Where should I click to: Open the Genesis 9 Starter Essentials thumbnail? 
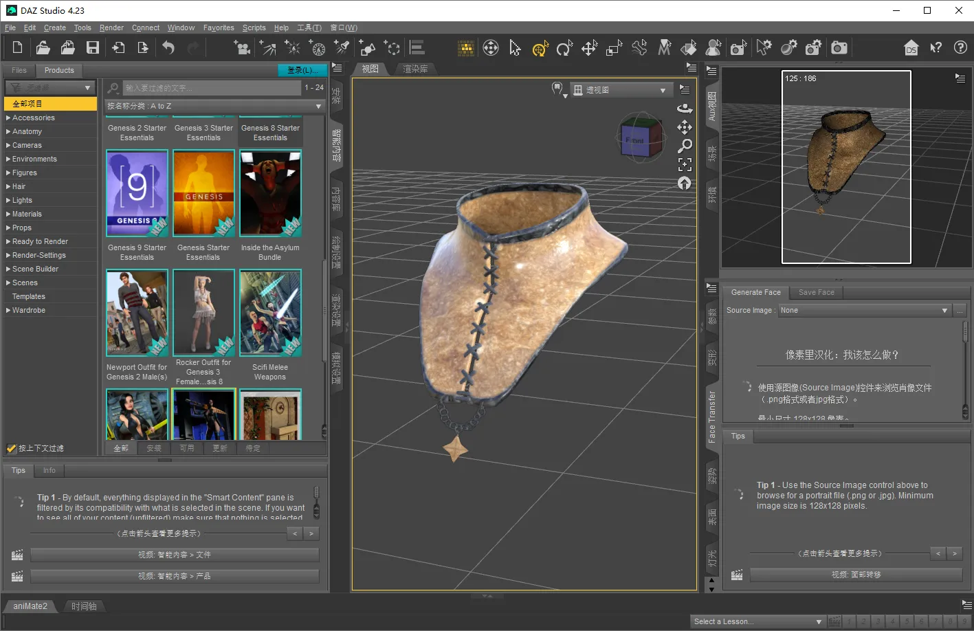pyautogui.click(x=137, y=193)
